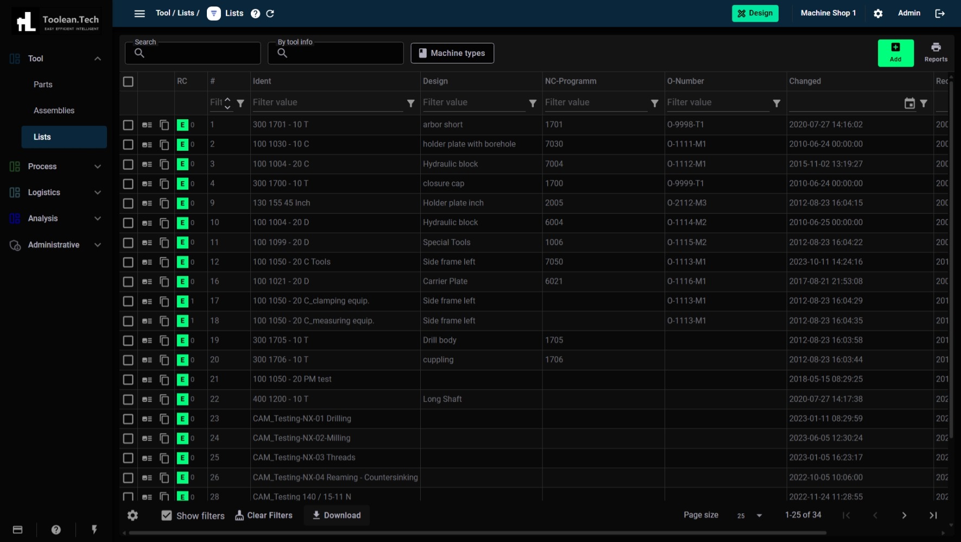The height and width of the screenshot is (542, 961).
Task: Open the Assemblies menu item
Action: click(54, 111)
